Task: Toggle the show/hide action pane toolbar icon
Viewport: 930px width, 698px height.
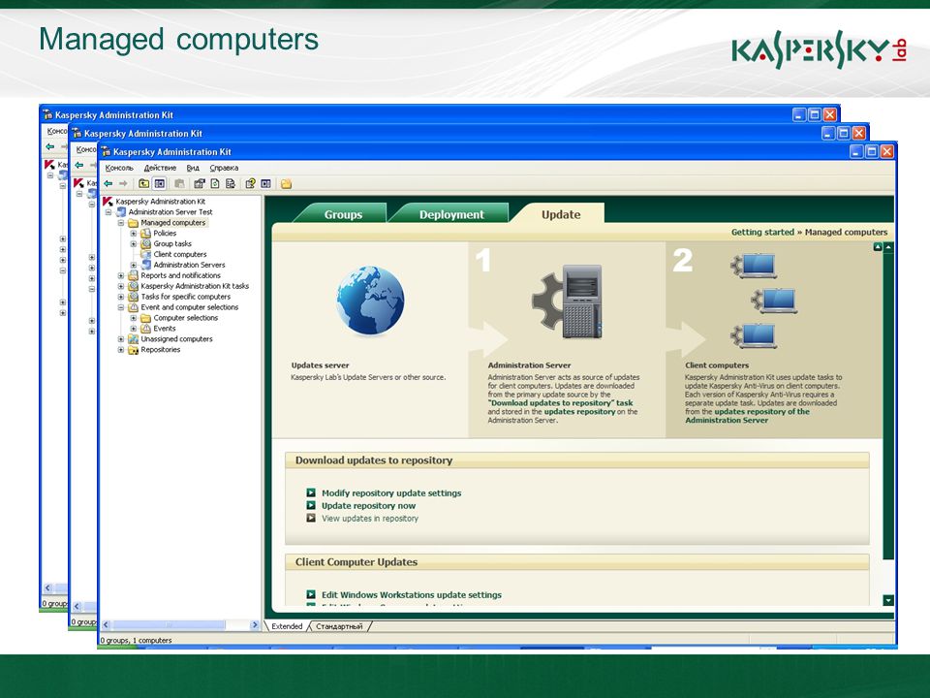Action: click(265, 184)
